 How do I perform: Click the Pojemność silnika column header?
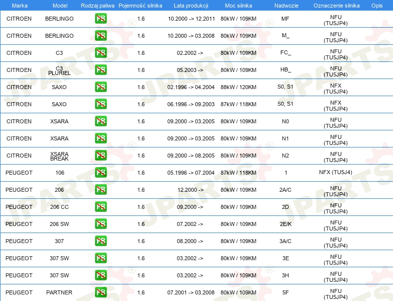(x=140, y=6)
